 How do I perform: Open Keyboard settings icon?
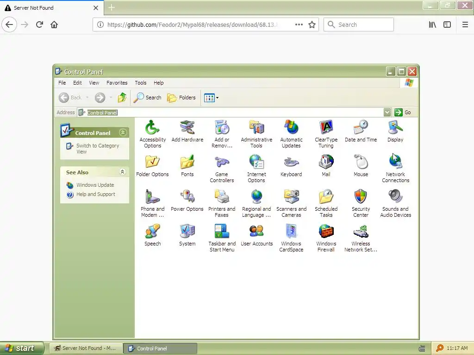click(x=291, y=166)
